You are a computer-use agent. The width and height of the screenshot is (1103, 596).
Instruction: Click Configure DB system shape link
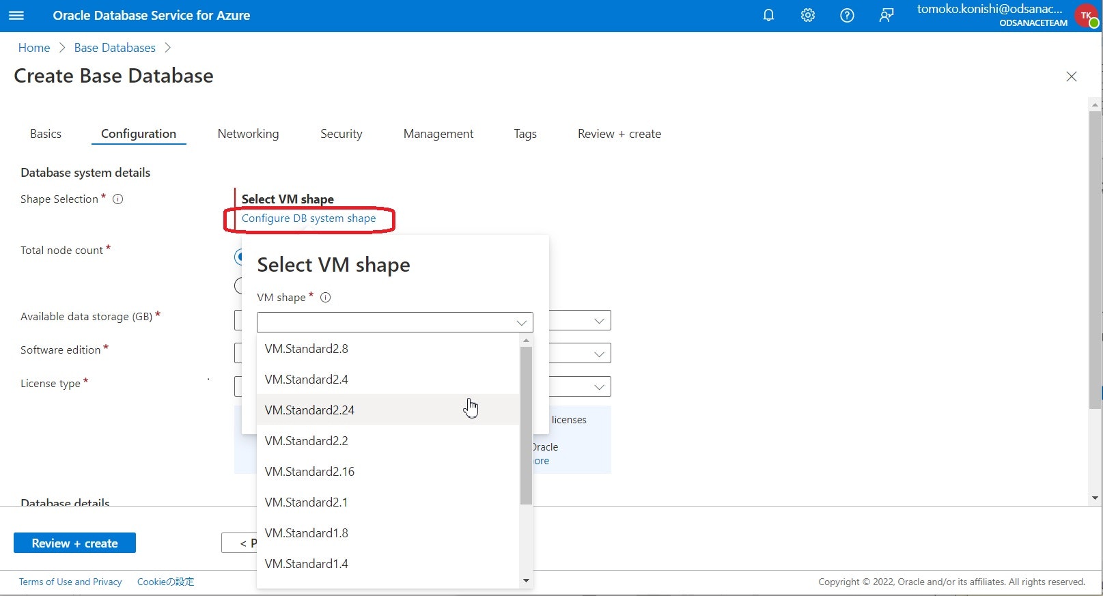tap(309, 218)
